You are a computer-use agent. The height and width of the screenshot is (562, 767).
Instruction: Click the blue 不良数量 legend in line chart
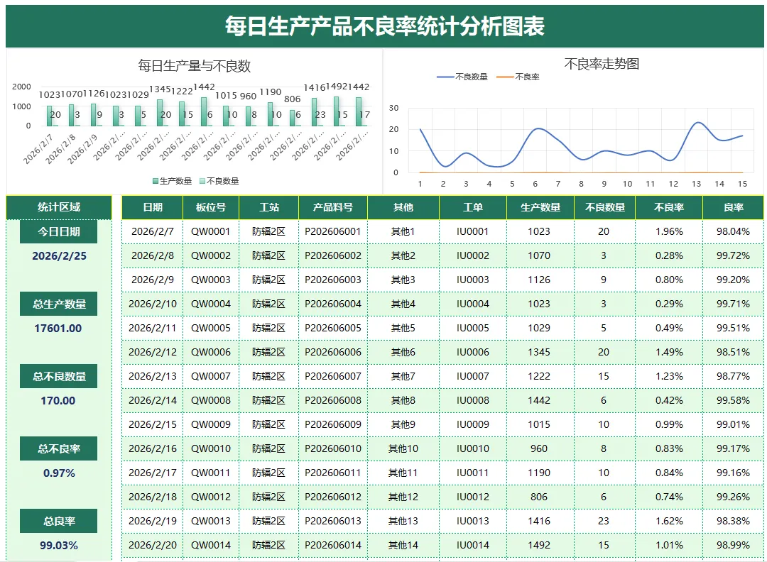462,77
